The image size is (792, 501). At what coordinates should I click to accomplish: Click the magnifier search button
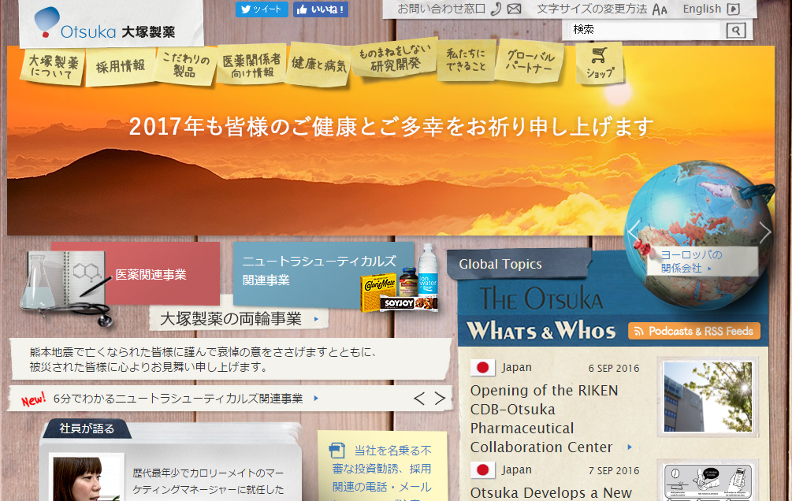coord(736,30)
